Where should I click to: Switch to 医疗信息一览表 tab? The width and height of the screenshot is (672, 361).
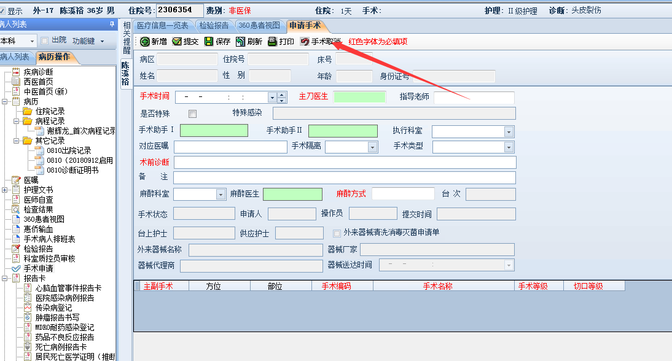(162, 26)
